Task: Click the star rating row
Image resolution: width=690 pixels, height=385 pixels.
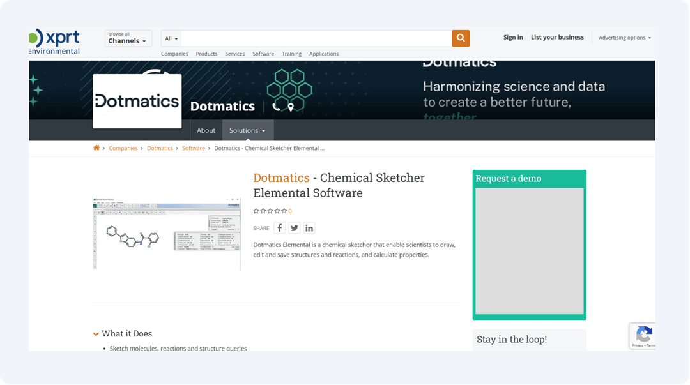Action: pyautogui.click(x=270, y=211)
